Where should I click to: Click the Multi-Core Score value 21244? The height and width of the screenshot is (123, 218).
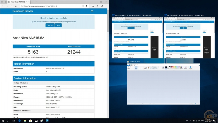(x=74, y=52)
